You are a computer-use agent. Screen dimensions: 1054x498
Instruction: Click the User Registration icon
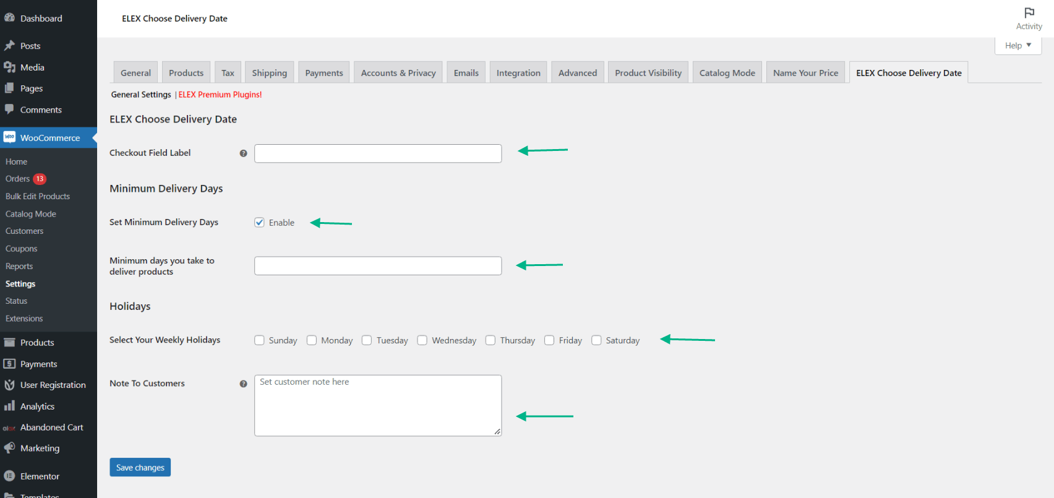coord(9,385)
